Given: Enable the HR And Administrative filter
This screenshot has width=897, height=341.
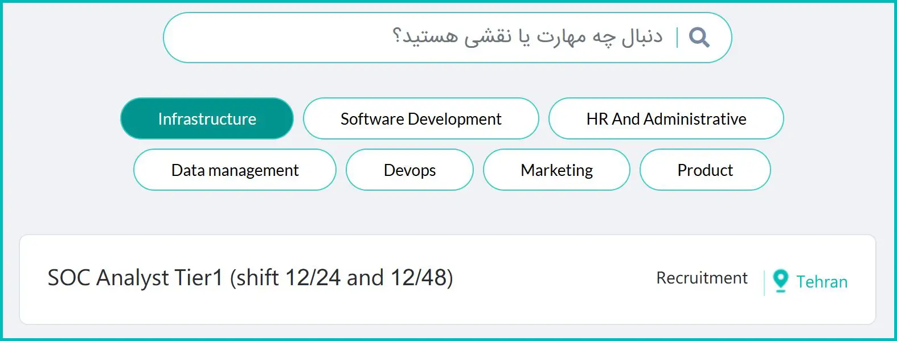Looking at the screenshot, I should point(666,118).
